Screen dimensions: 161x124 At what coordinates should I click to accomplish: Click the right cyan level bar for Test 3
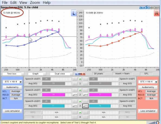100,106
